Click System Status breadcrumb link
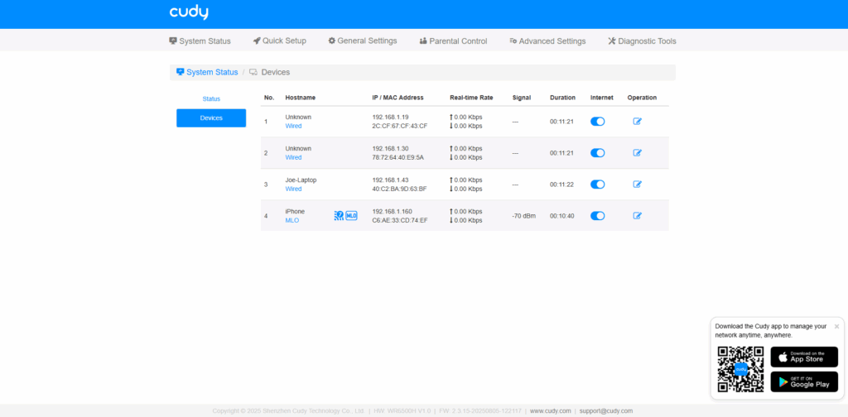 pyautogui.click(x=212, y=72)
